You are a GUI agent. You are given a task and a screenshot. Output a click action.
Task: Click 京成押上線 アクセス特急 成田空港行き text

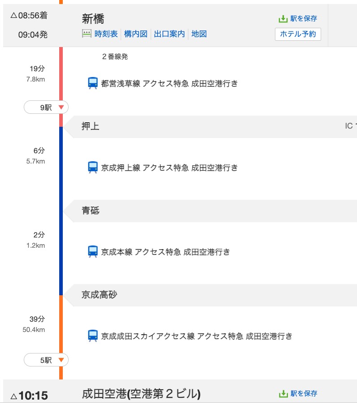tap(170, 168)
